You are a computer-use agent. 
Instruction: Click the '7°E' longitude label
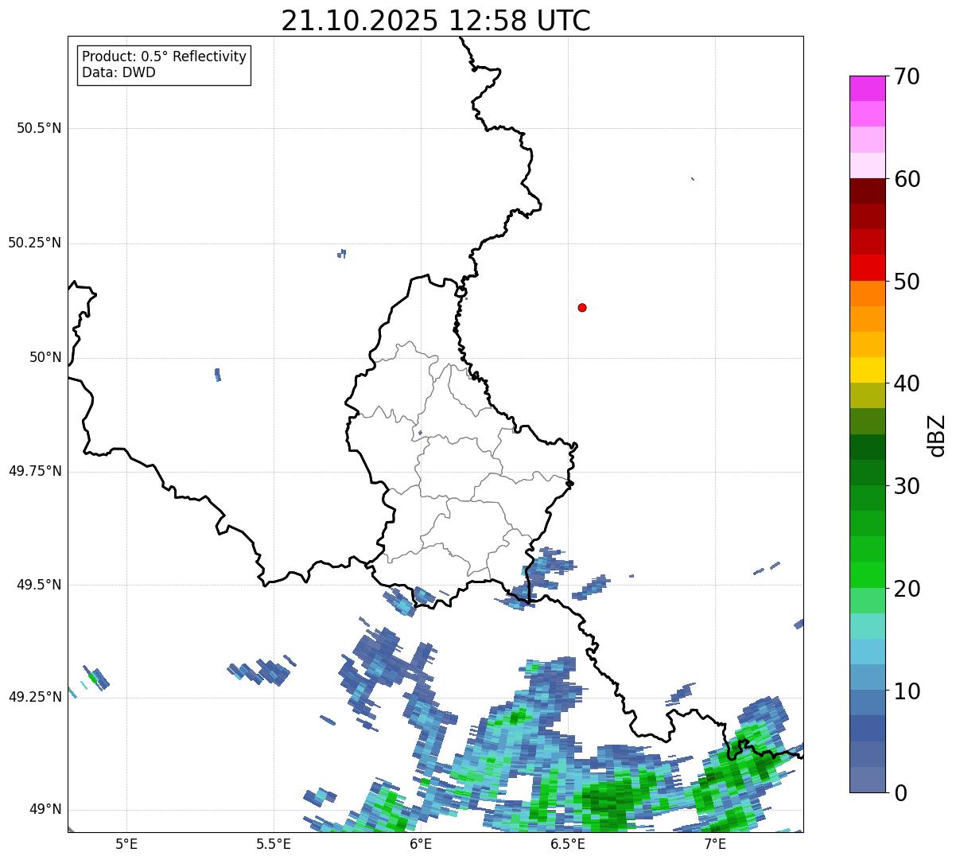tap(716, 844)
